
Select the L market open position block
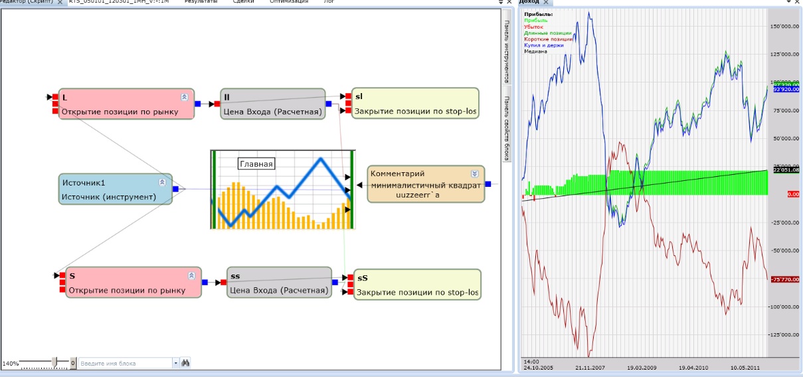tap(127, 104)
